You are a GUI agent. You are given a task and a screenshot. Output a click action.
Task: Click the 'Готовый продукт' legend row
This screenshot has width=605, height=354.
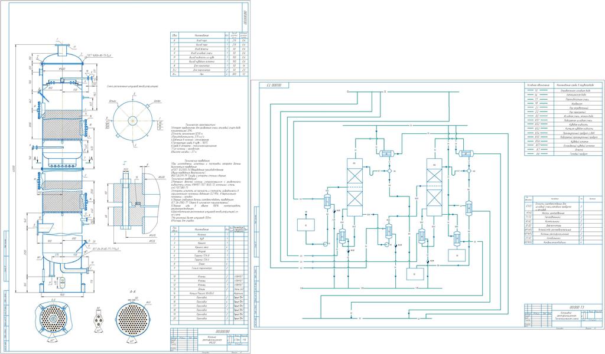563,153
